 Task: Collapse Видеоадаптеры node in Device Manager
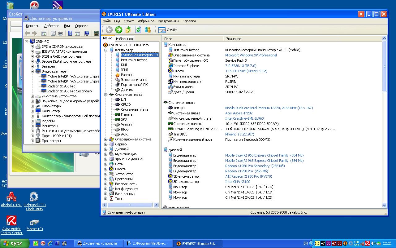32,71
